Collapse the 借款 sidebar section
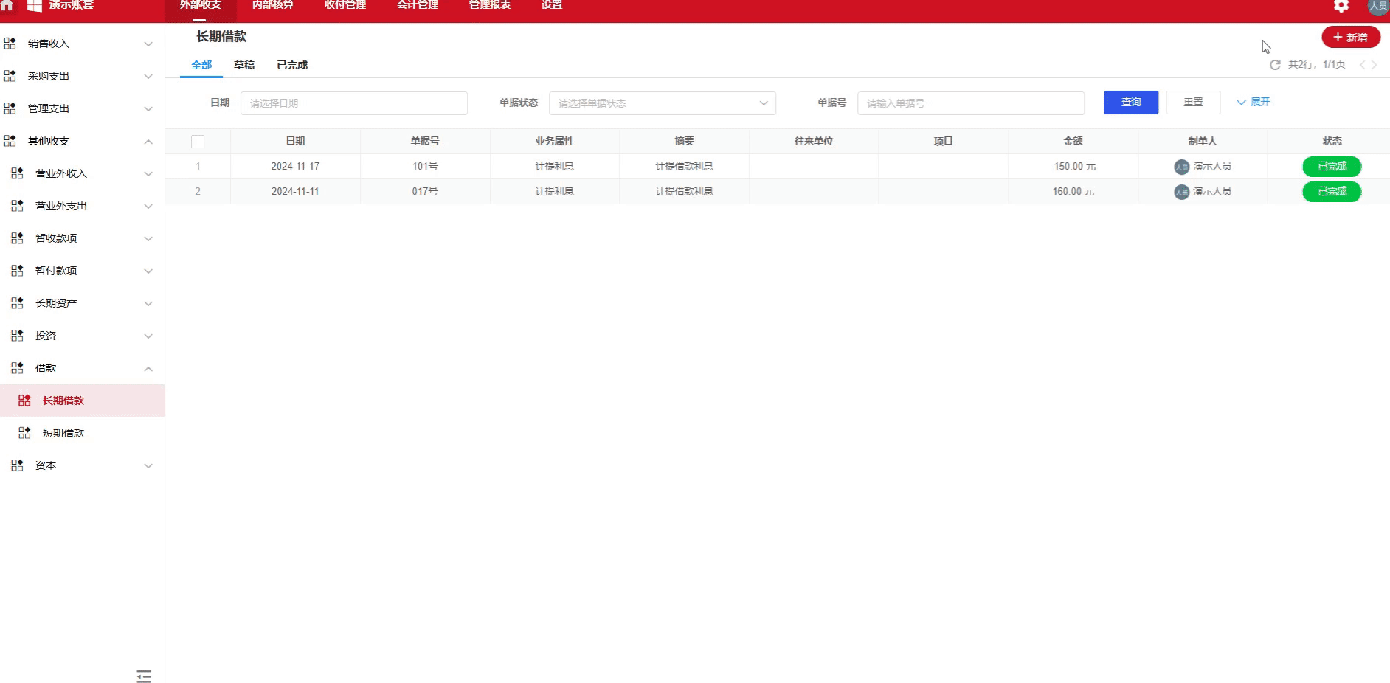 click(x=148, y=368)
